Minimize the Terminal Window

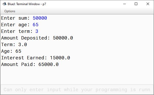point(124,4)
